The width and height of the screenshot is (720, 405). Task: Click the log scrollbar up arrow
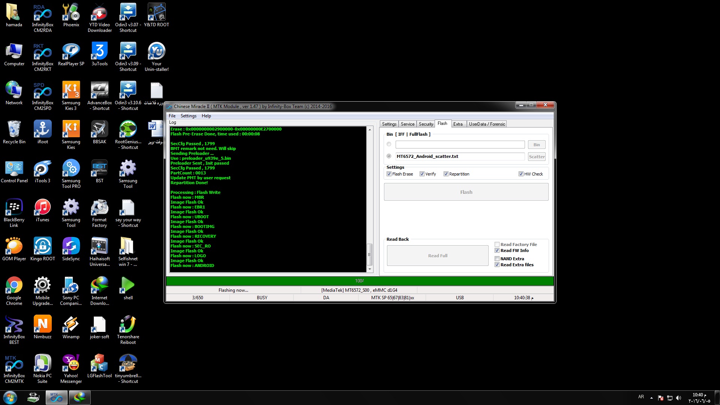click(370, 130)
